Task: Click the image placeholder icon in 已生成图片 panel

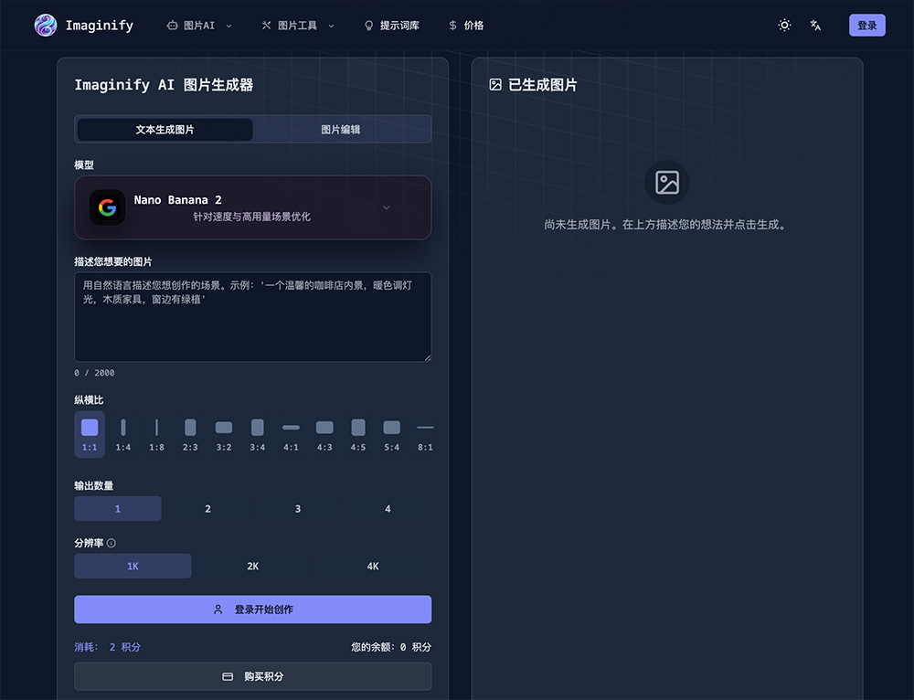Action: pos(666,181)
